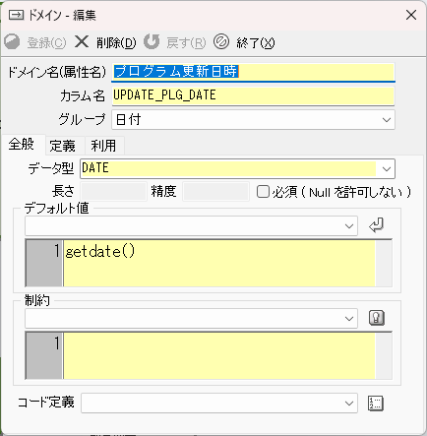Screen dimensions: 427x436
Task: Click the 削除(D) delete X icon
Action: (x=82, y=42)
